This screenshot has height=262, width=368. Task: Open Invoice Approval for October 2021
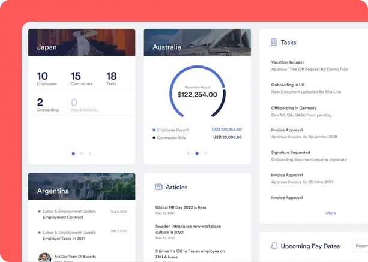coord(303,179)
